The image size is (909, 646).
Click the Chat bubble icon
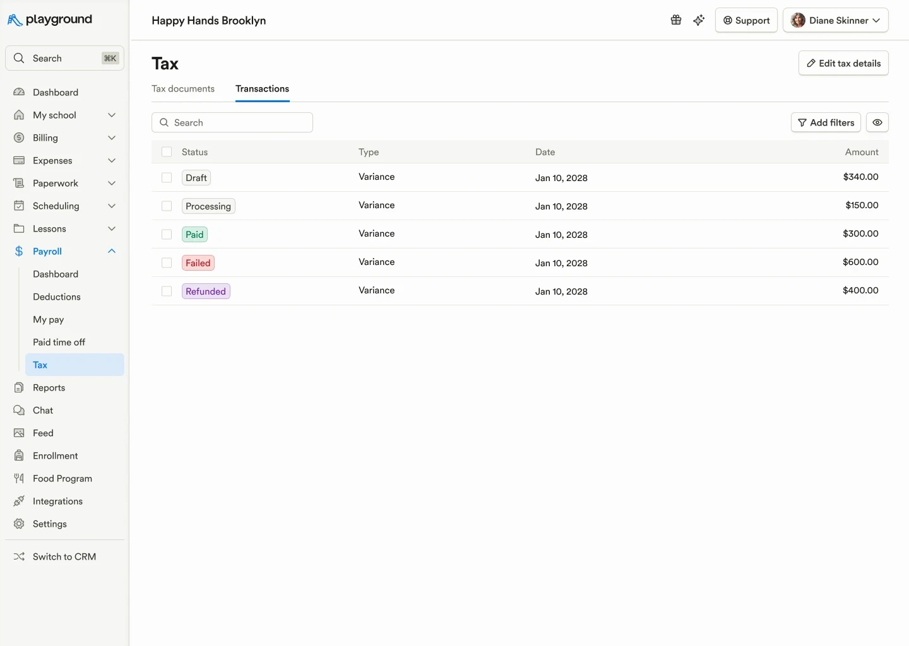click(19, 410)
